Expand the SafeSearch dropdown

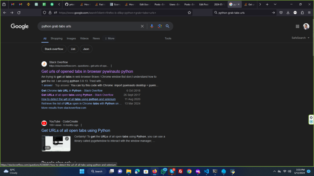tap(300, 38)
